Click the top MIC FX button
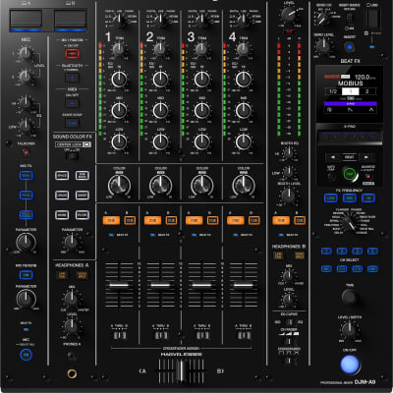The width and height of the screenshot is (393, 393). (26, 176)
